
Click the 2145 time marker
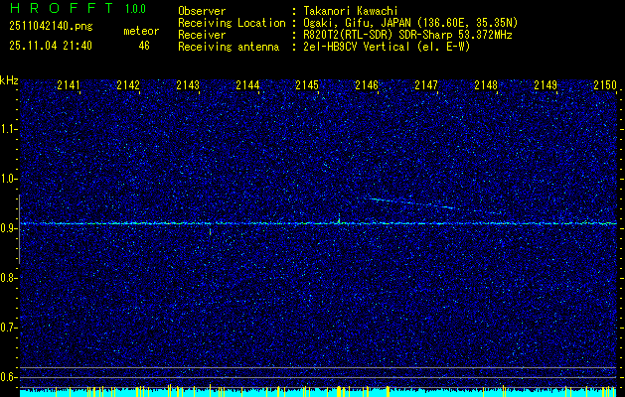[307, 84]
